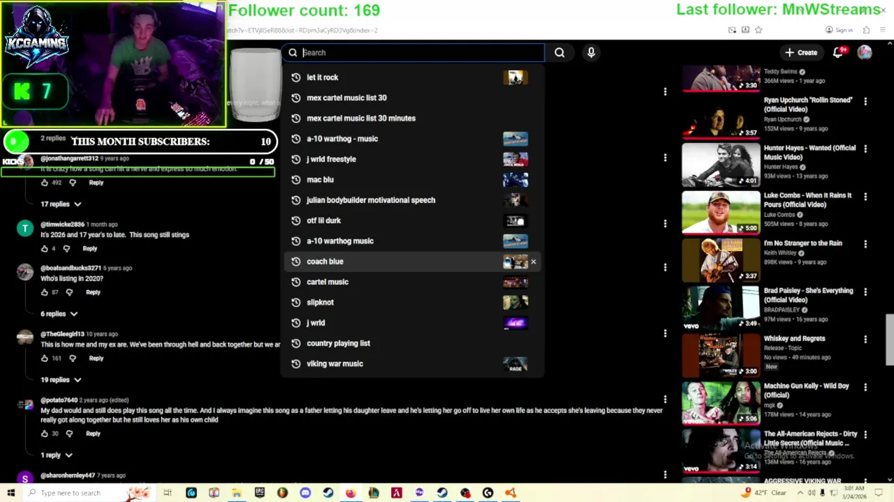Open @timwicke2836 channel name

(x=62, y=225)
